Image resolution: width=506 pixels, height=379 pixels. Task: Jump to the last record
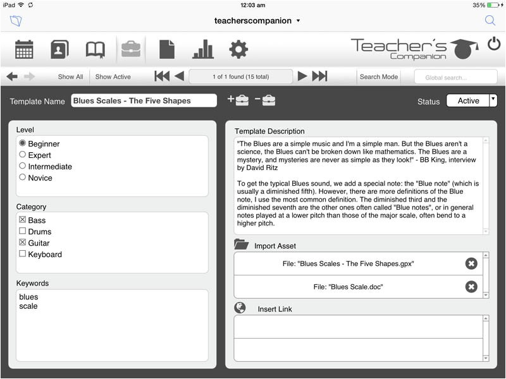point(320,76)
